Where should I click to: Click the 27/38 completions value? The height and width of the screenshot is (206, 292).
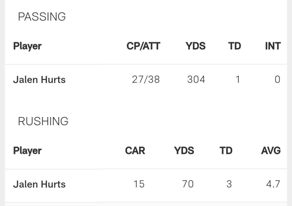click(146, 79)
